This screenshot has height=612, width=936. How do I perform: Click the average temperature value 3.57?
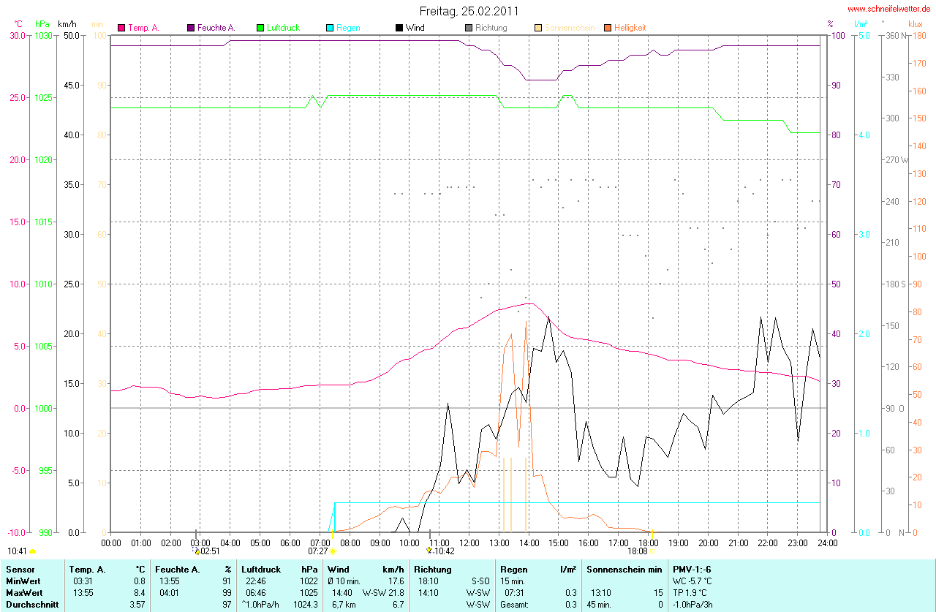(x=137, y=605)
